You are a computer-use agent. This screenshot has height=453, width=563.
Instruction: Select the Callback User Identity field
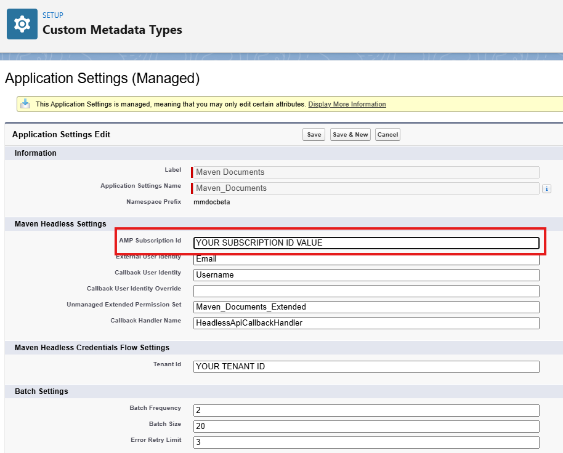point(366,275)
